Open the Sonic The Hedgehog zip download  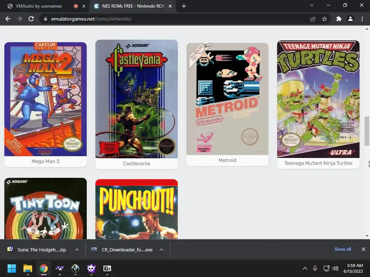[42, 250]
